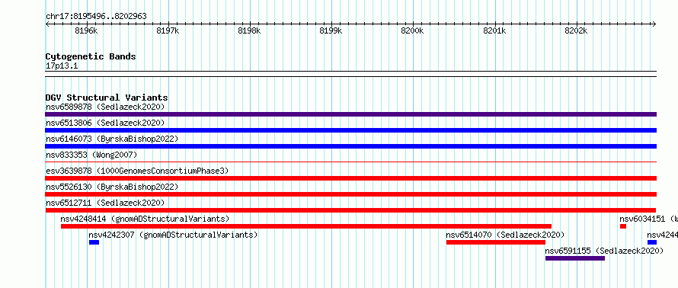Select the red nsv6514070 variant bar
This screenshot has width=678, height=288.
click(x=495, y=242)
